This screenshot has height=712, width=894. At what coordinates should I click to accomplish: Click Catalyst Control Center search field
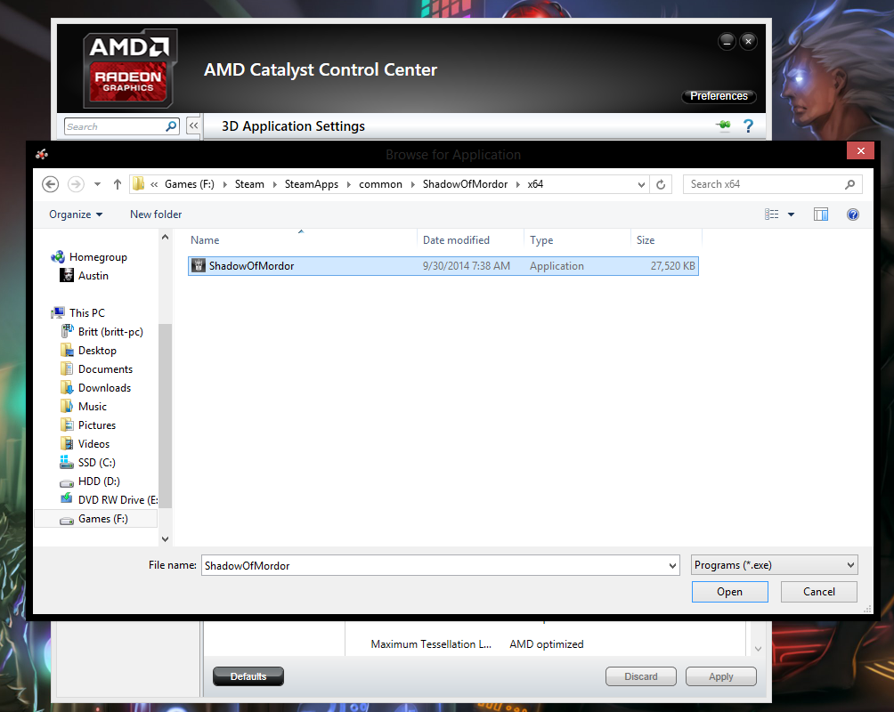(122, 126)
